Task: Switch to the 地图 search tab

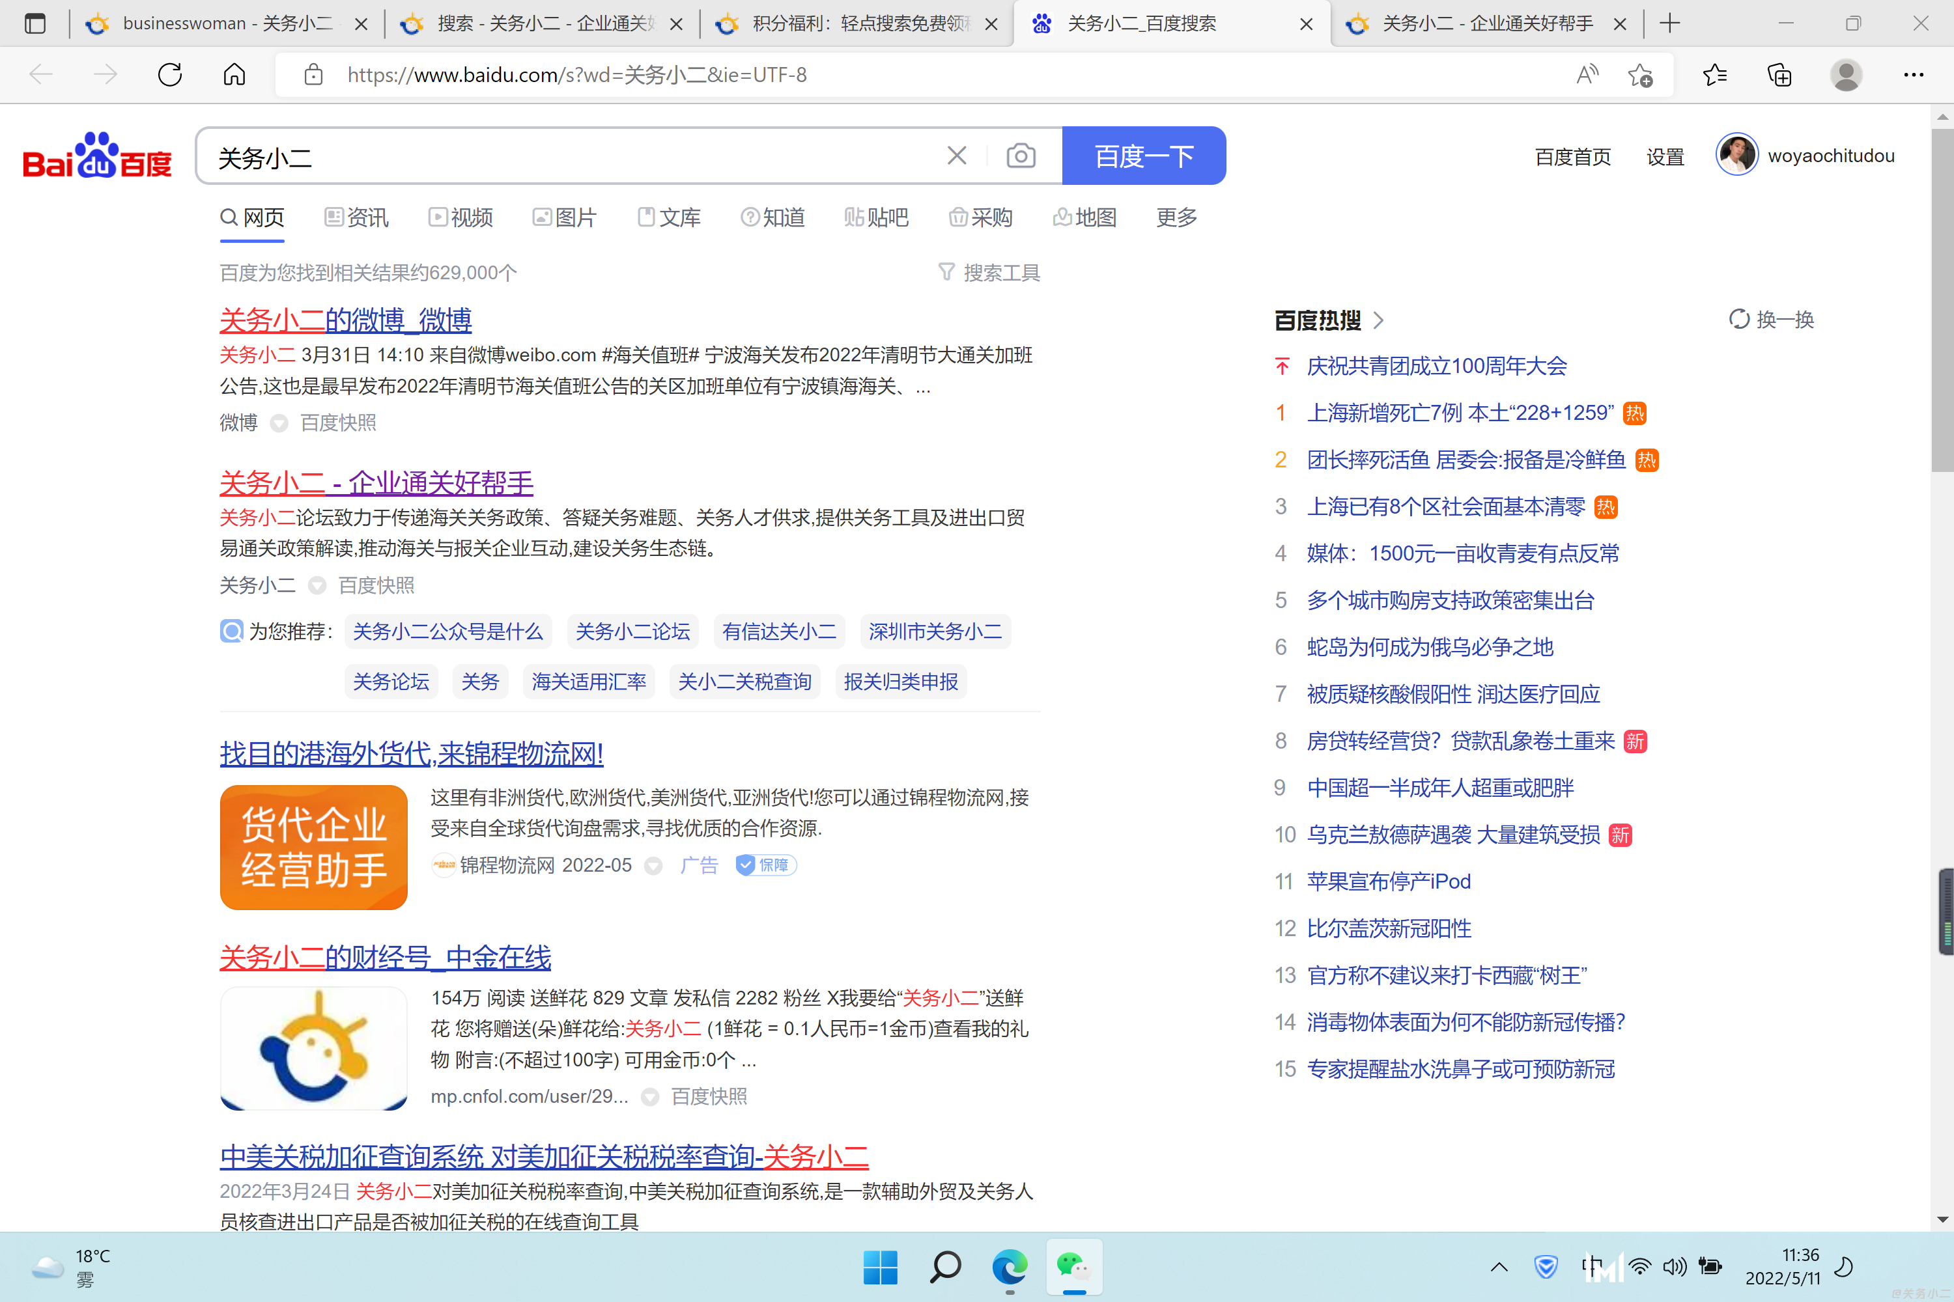Action: click(x=1084, y=217)
